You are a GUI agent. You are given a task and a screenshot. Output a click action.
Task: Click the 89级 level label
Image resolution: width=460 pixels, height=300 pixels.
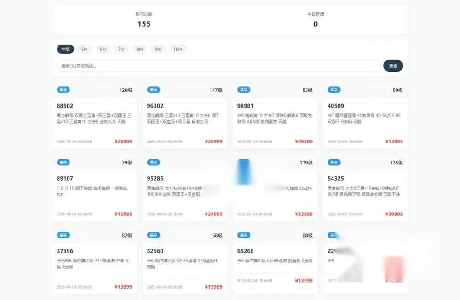pyautogui.click(x=398, y=90)
